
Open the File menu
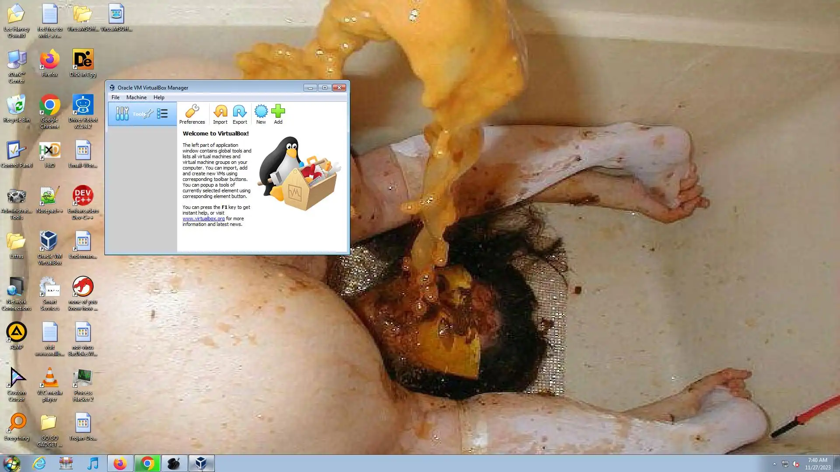(x=115, y=97)
